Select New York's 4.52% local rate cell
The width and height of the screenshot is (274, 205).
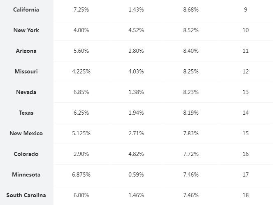136,30
